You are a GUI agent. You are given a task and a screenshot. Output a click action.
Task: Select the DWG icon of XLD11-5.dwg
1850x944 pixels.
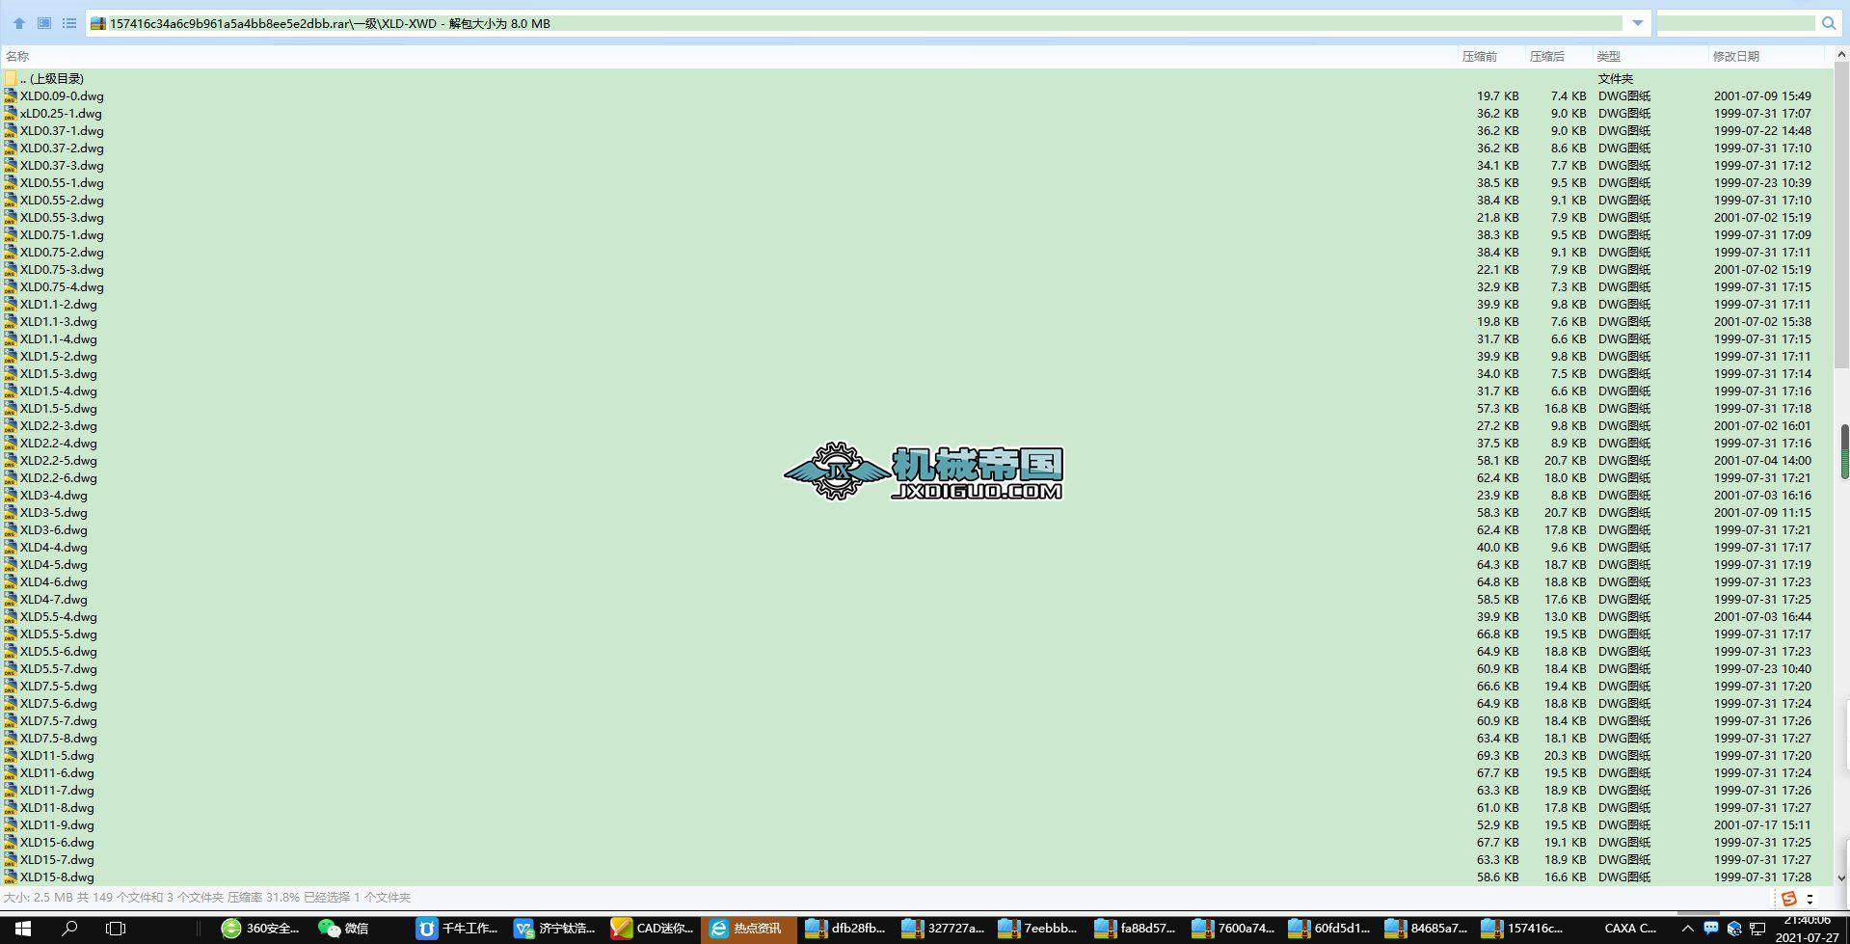click(x=11, y=755)
